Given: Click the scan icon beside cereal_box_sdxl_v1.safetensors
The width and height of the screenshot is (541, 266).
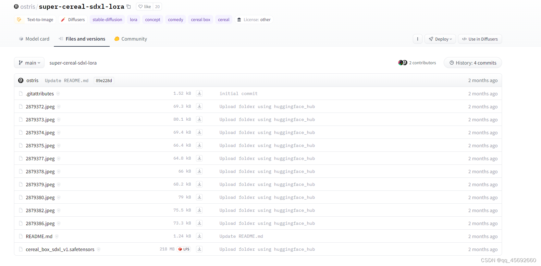Looking at the screenshot, I should (98, 249).
